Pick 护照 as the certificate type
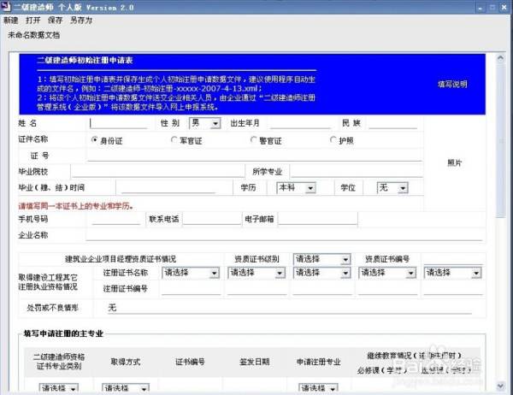 (x=332, y=139)
